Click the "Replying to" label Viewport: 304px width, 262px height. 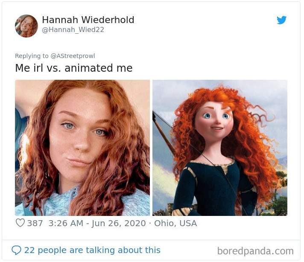tap(32, 56)
